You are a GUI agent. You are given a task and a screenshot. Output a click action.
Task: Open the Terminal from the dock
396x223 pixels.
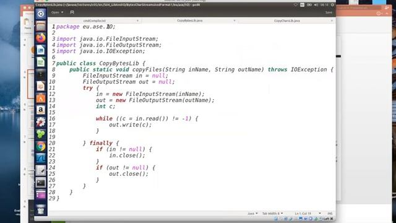pos(41,183)
